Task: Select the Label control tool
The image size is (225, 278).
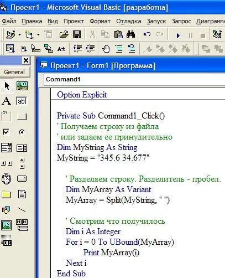Action: point(7,101)
